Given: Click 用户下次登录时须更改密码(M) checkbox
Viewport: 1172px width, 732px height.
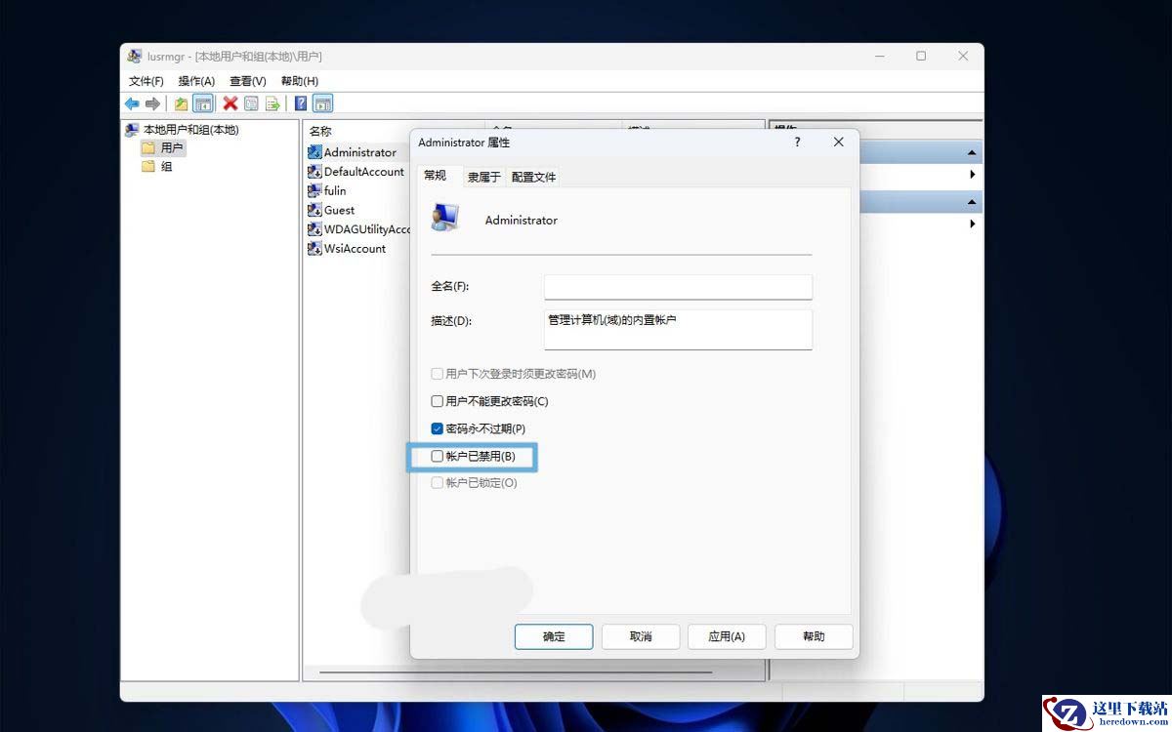Looking at the screenshot, I should coord(438,374).
